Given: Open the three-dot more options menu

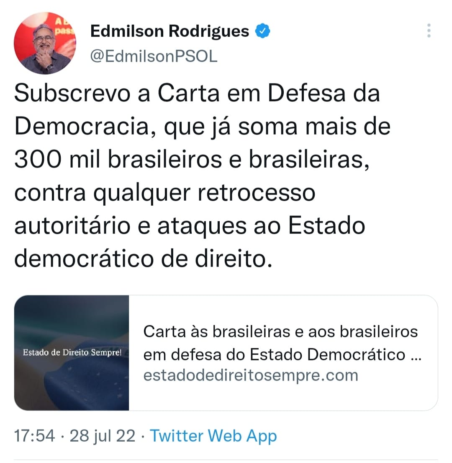Looking at the screenshot, I should (x=429, y=31).
